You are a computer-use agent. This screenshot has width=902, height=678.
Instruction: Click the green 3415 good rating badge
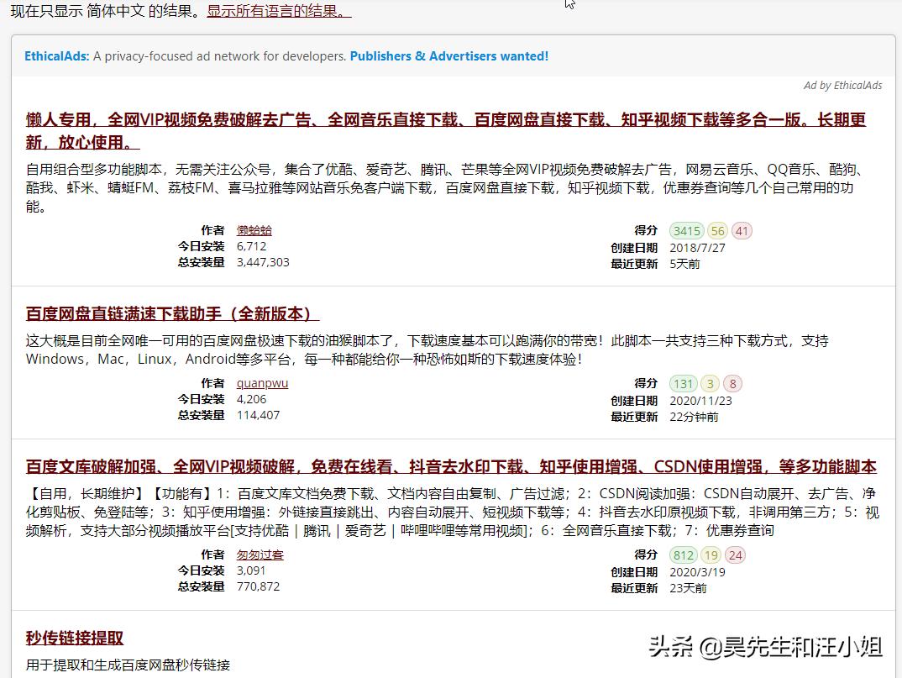pos(685,229)
